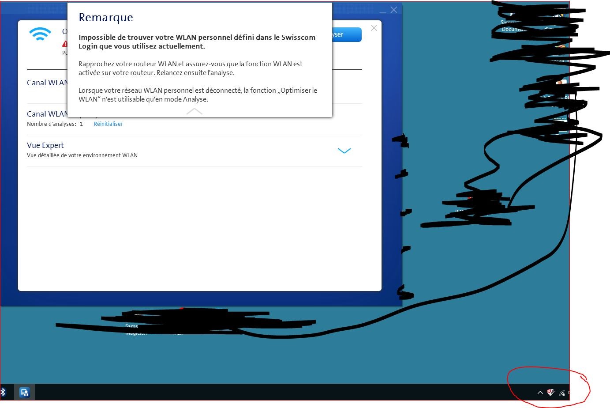Click the Réinitialiser link
The image size is (610, 408).
pyautogui.click(x=108, y=124)
